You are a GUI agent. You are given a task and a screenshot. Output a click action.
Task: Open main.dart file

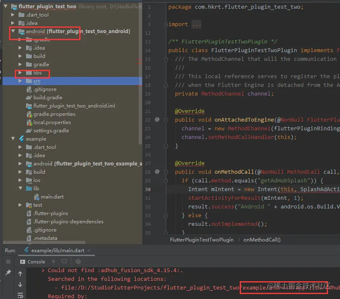52,197
